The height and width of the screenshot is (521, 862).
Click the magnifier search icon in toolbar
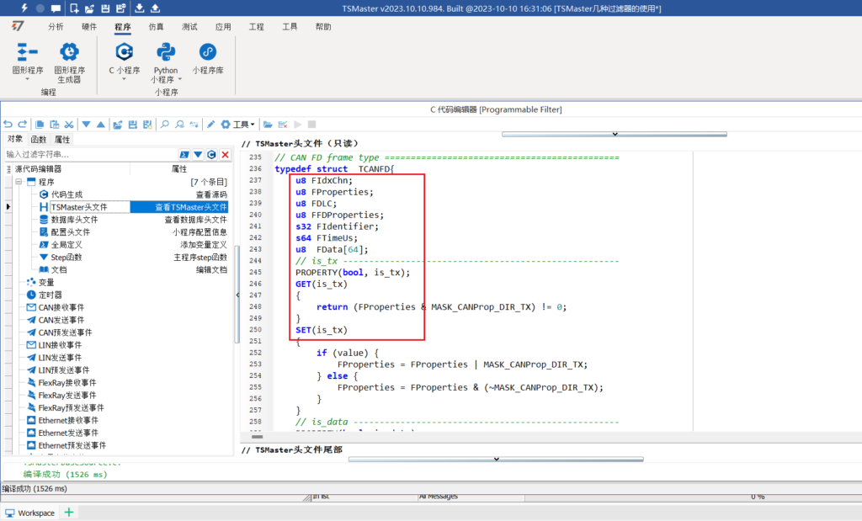165,124
